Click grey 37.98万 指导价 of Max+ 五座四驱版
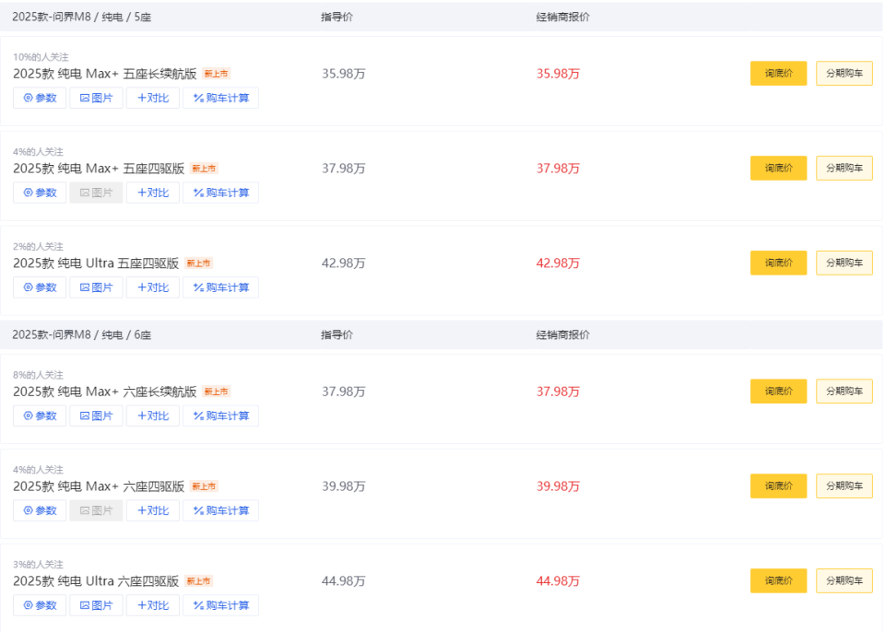 [x=344, y=169]
